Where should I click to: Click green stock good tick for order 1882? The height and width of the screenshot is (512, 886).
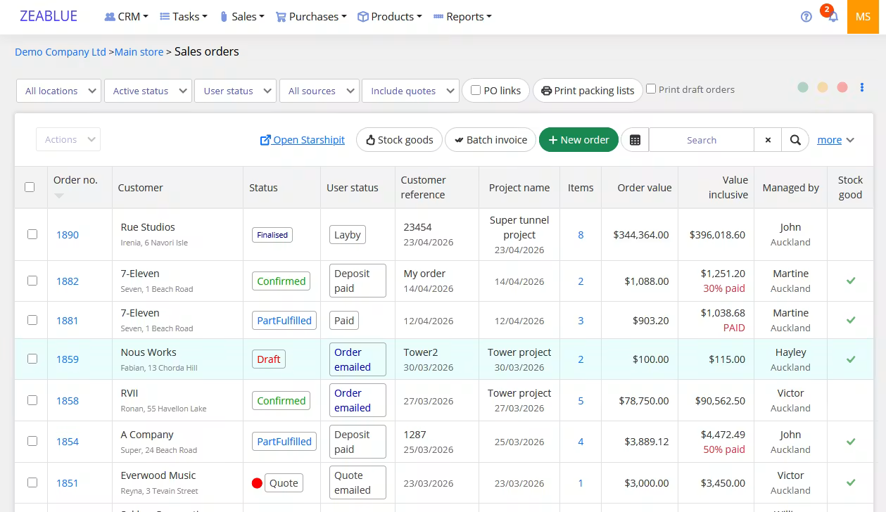[851, 281]
